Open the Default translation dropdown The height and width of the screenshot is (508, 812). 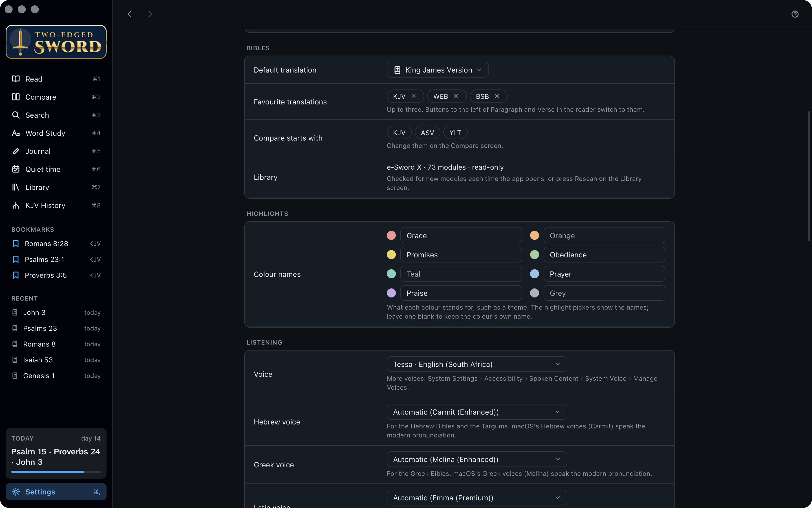click(x=437, y=70)
